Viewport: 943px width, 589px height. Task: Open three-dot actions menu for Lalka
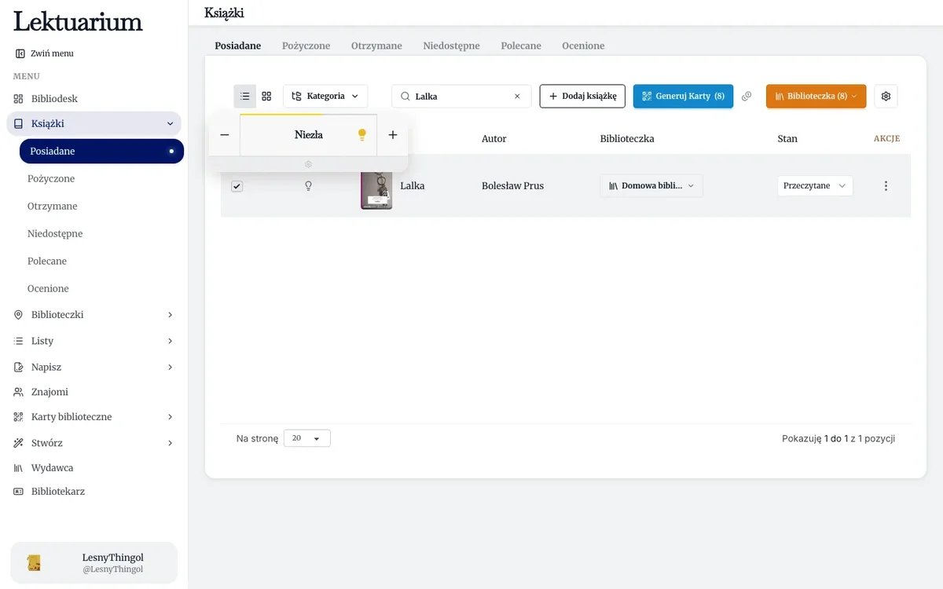(x=886, y=186)
